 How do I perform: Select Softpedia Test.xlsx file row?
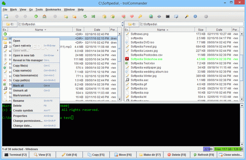182,63
